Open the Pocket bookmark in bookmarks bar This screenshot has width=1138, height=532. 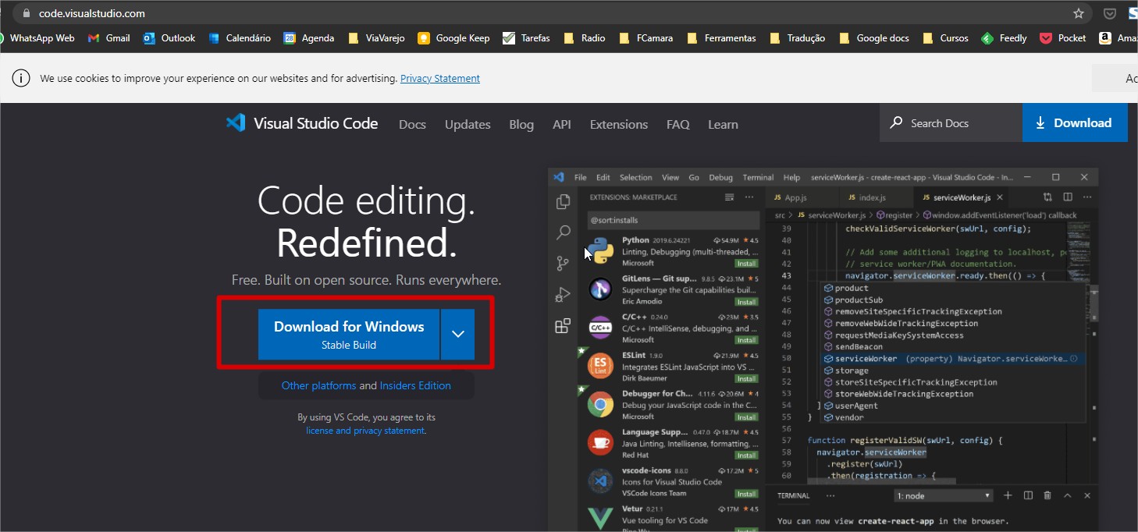pyautogui.click(x=1063, y=37)
